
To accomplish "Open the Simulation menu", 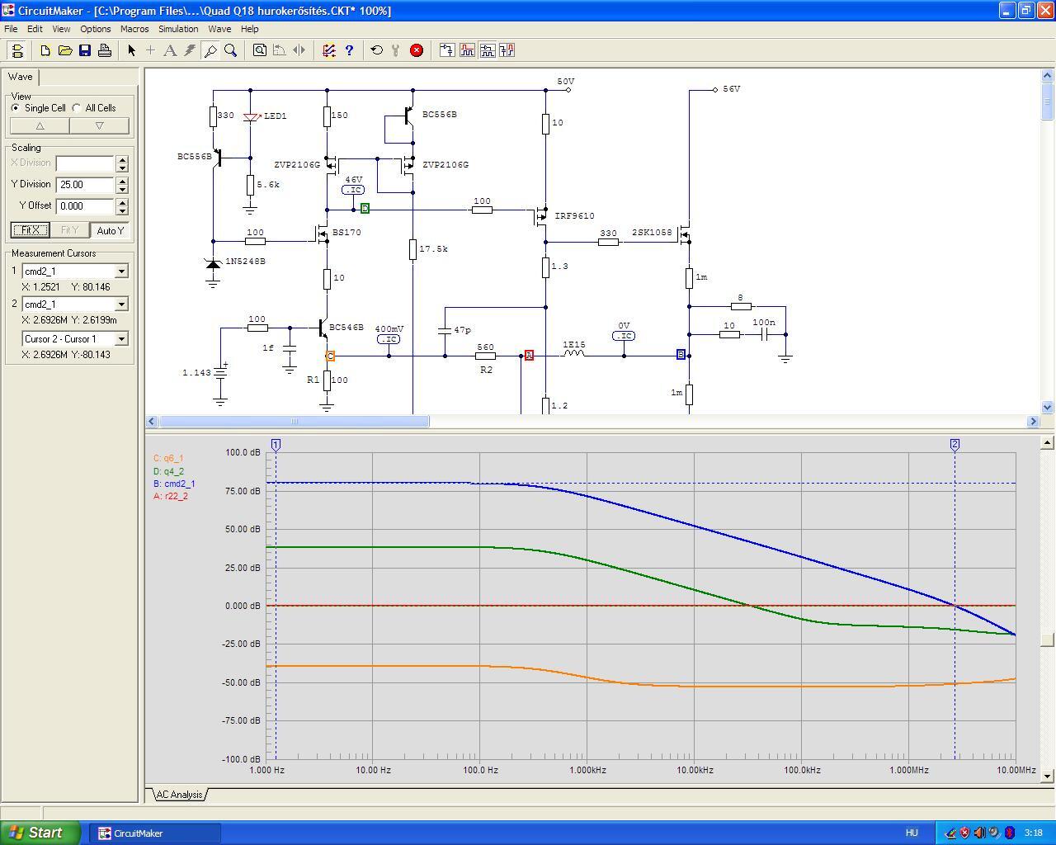I will (x=178, y=29).
